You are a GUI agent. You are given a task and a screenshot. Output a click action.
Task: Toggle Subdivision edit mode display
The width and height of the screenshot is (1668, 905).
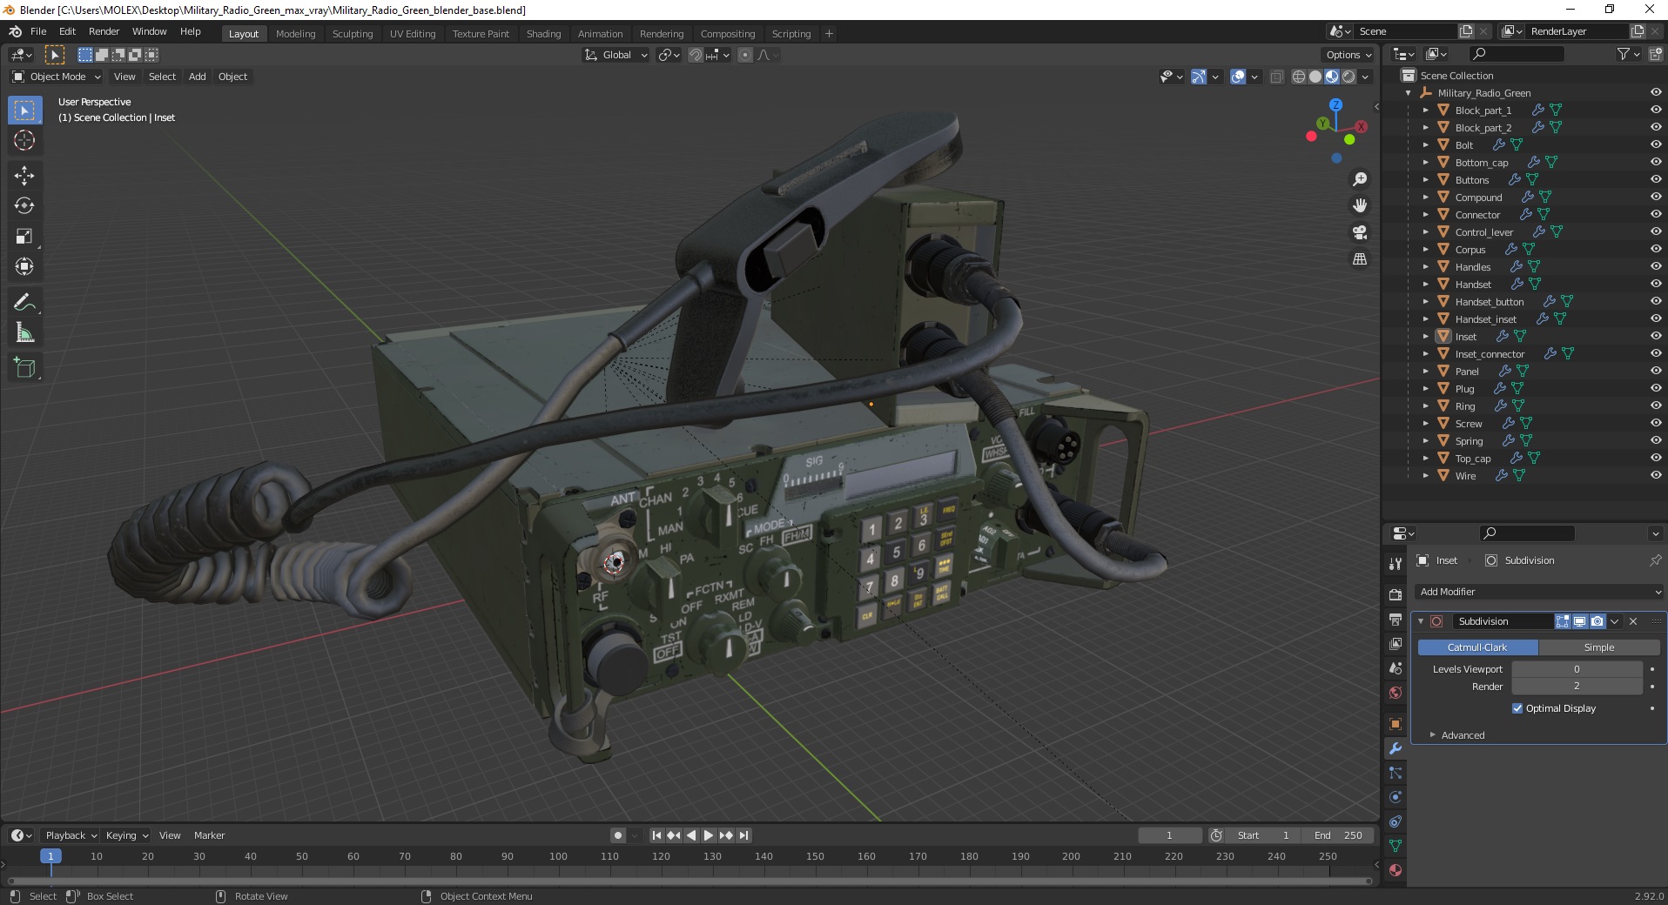[1563, 621]
